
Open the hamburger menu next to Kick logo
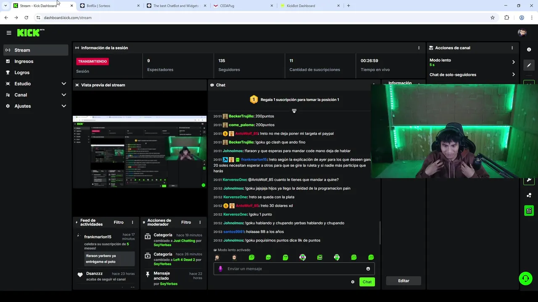coord(9,33)
